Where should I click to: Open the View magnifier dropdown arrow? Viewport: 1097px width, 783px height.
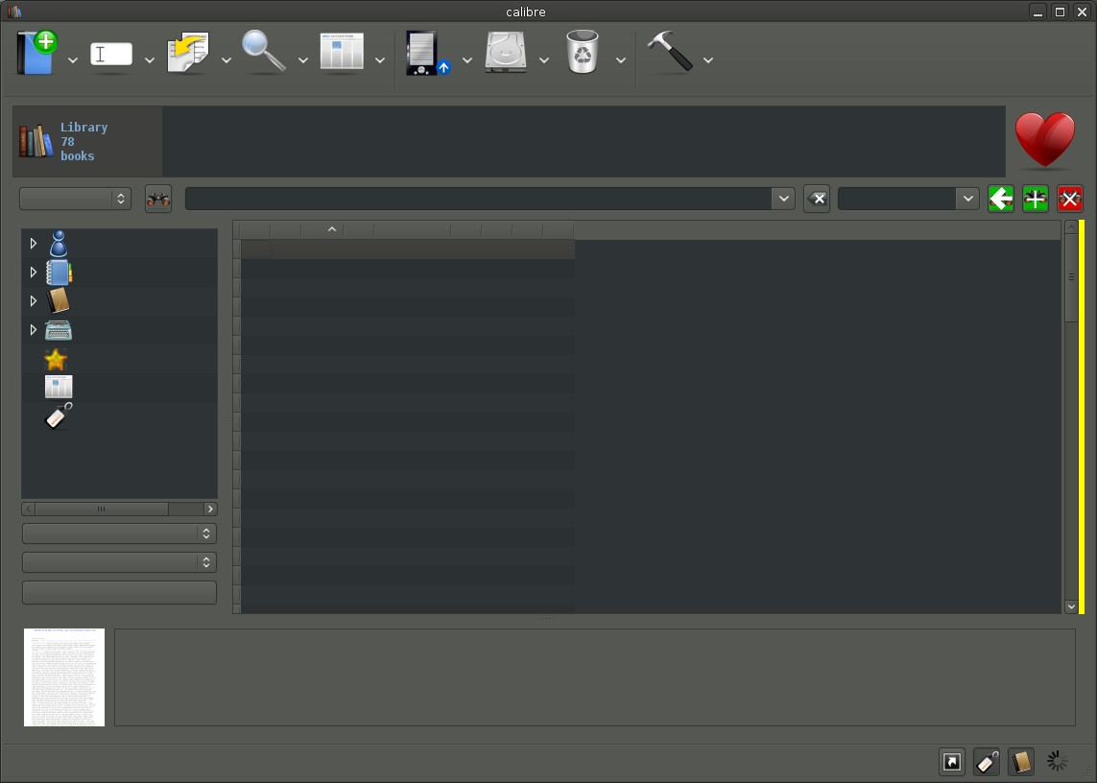click(x=303, y=60)
